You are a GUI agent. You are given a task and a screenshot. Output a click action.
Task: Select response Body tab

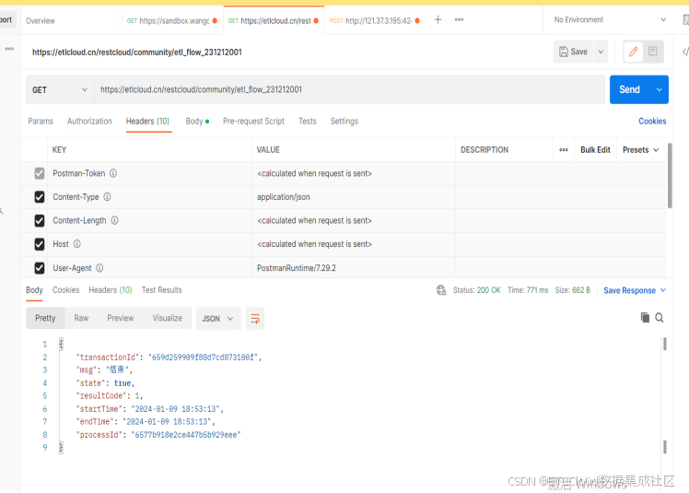pos(34,290)
